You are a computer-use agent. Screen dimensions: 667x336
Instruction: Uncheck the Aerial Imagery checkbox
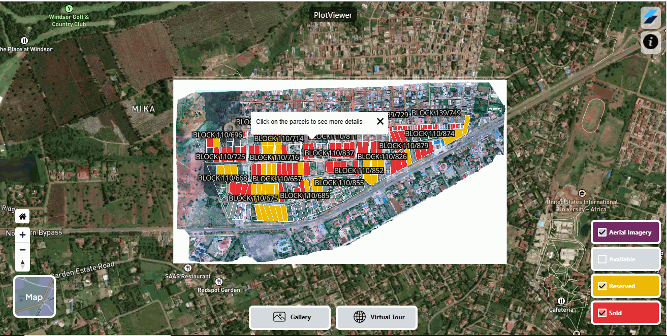602,232
